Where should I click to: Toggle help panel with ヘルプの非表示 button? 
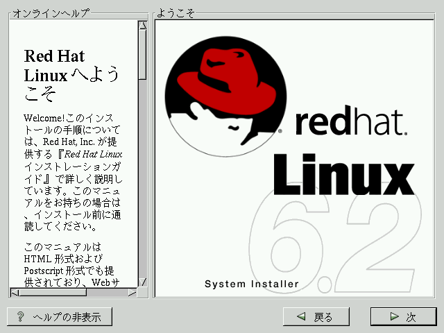coord(60,317)
